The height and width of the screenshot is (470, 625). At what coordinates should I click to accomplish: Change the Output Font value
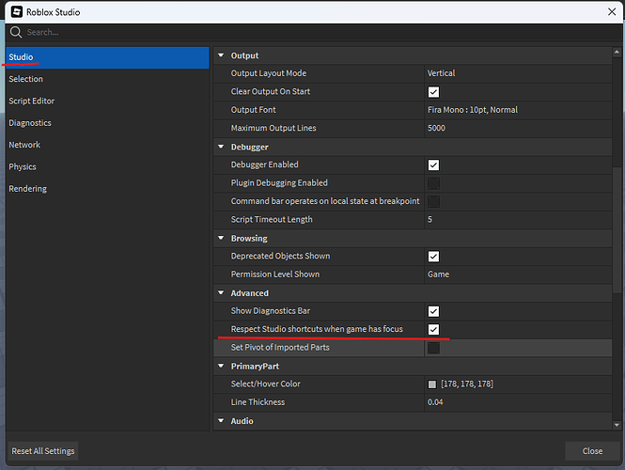[x=518, y=110]
